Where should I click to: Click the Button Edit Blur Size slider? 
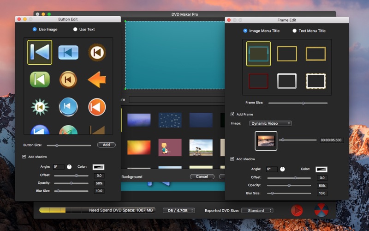tap(71, 191)
